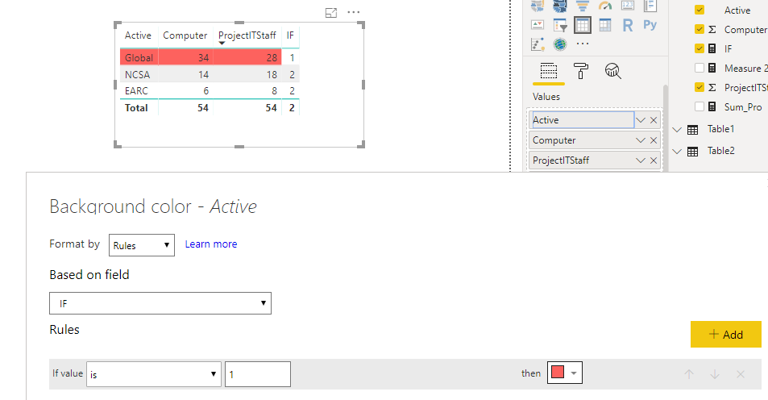Open the Based on field IF dropdown
This screenshot has height=400, width=768.
160,303
